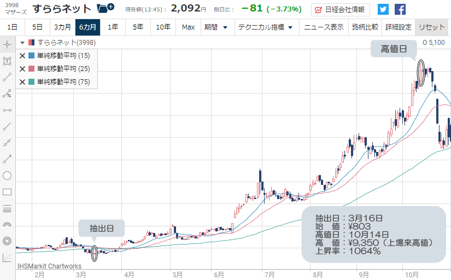The height and width of the screenshot is (280, 451).
Task: Switch to the 3カ月 range tab
Action: click(x=62, y=27)
